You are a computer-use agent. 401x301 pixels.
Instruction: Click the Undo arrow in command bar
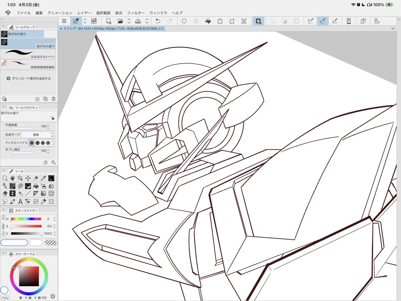coord(158,21)
